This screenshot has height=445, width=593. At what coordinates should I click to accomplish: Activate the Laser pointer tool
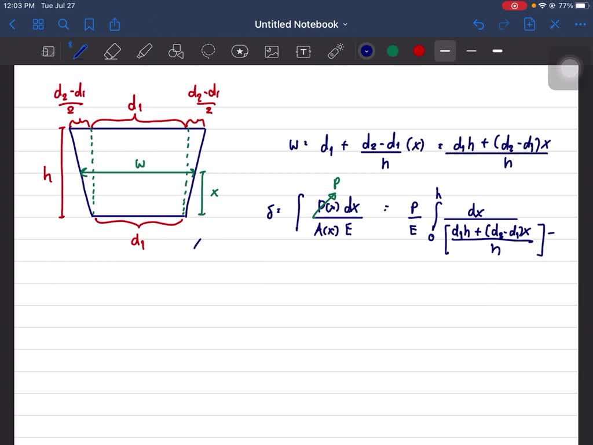click(x=335, y=51)
